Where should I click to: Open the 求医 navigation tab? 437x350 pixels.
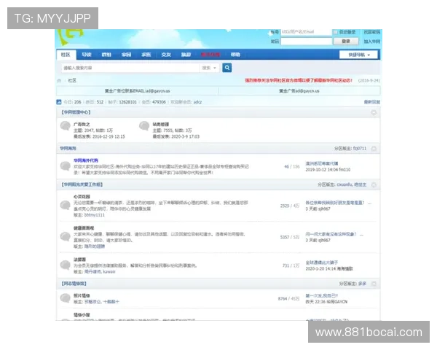click(146, 55)
